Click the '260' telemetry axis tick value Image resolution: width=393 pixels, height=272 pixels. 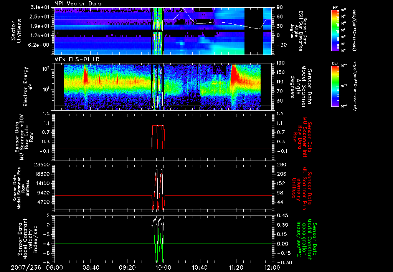tap(281, 165)
